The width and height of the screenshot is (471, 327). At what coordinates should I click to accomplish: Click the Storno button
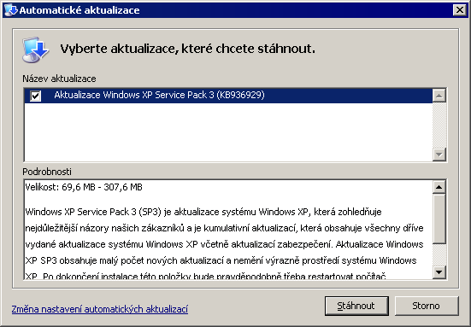click(x=427, y=306)
